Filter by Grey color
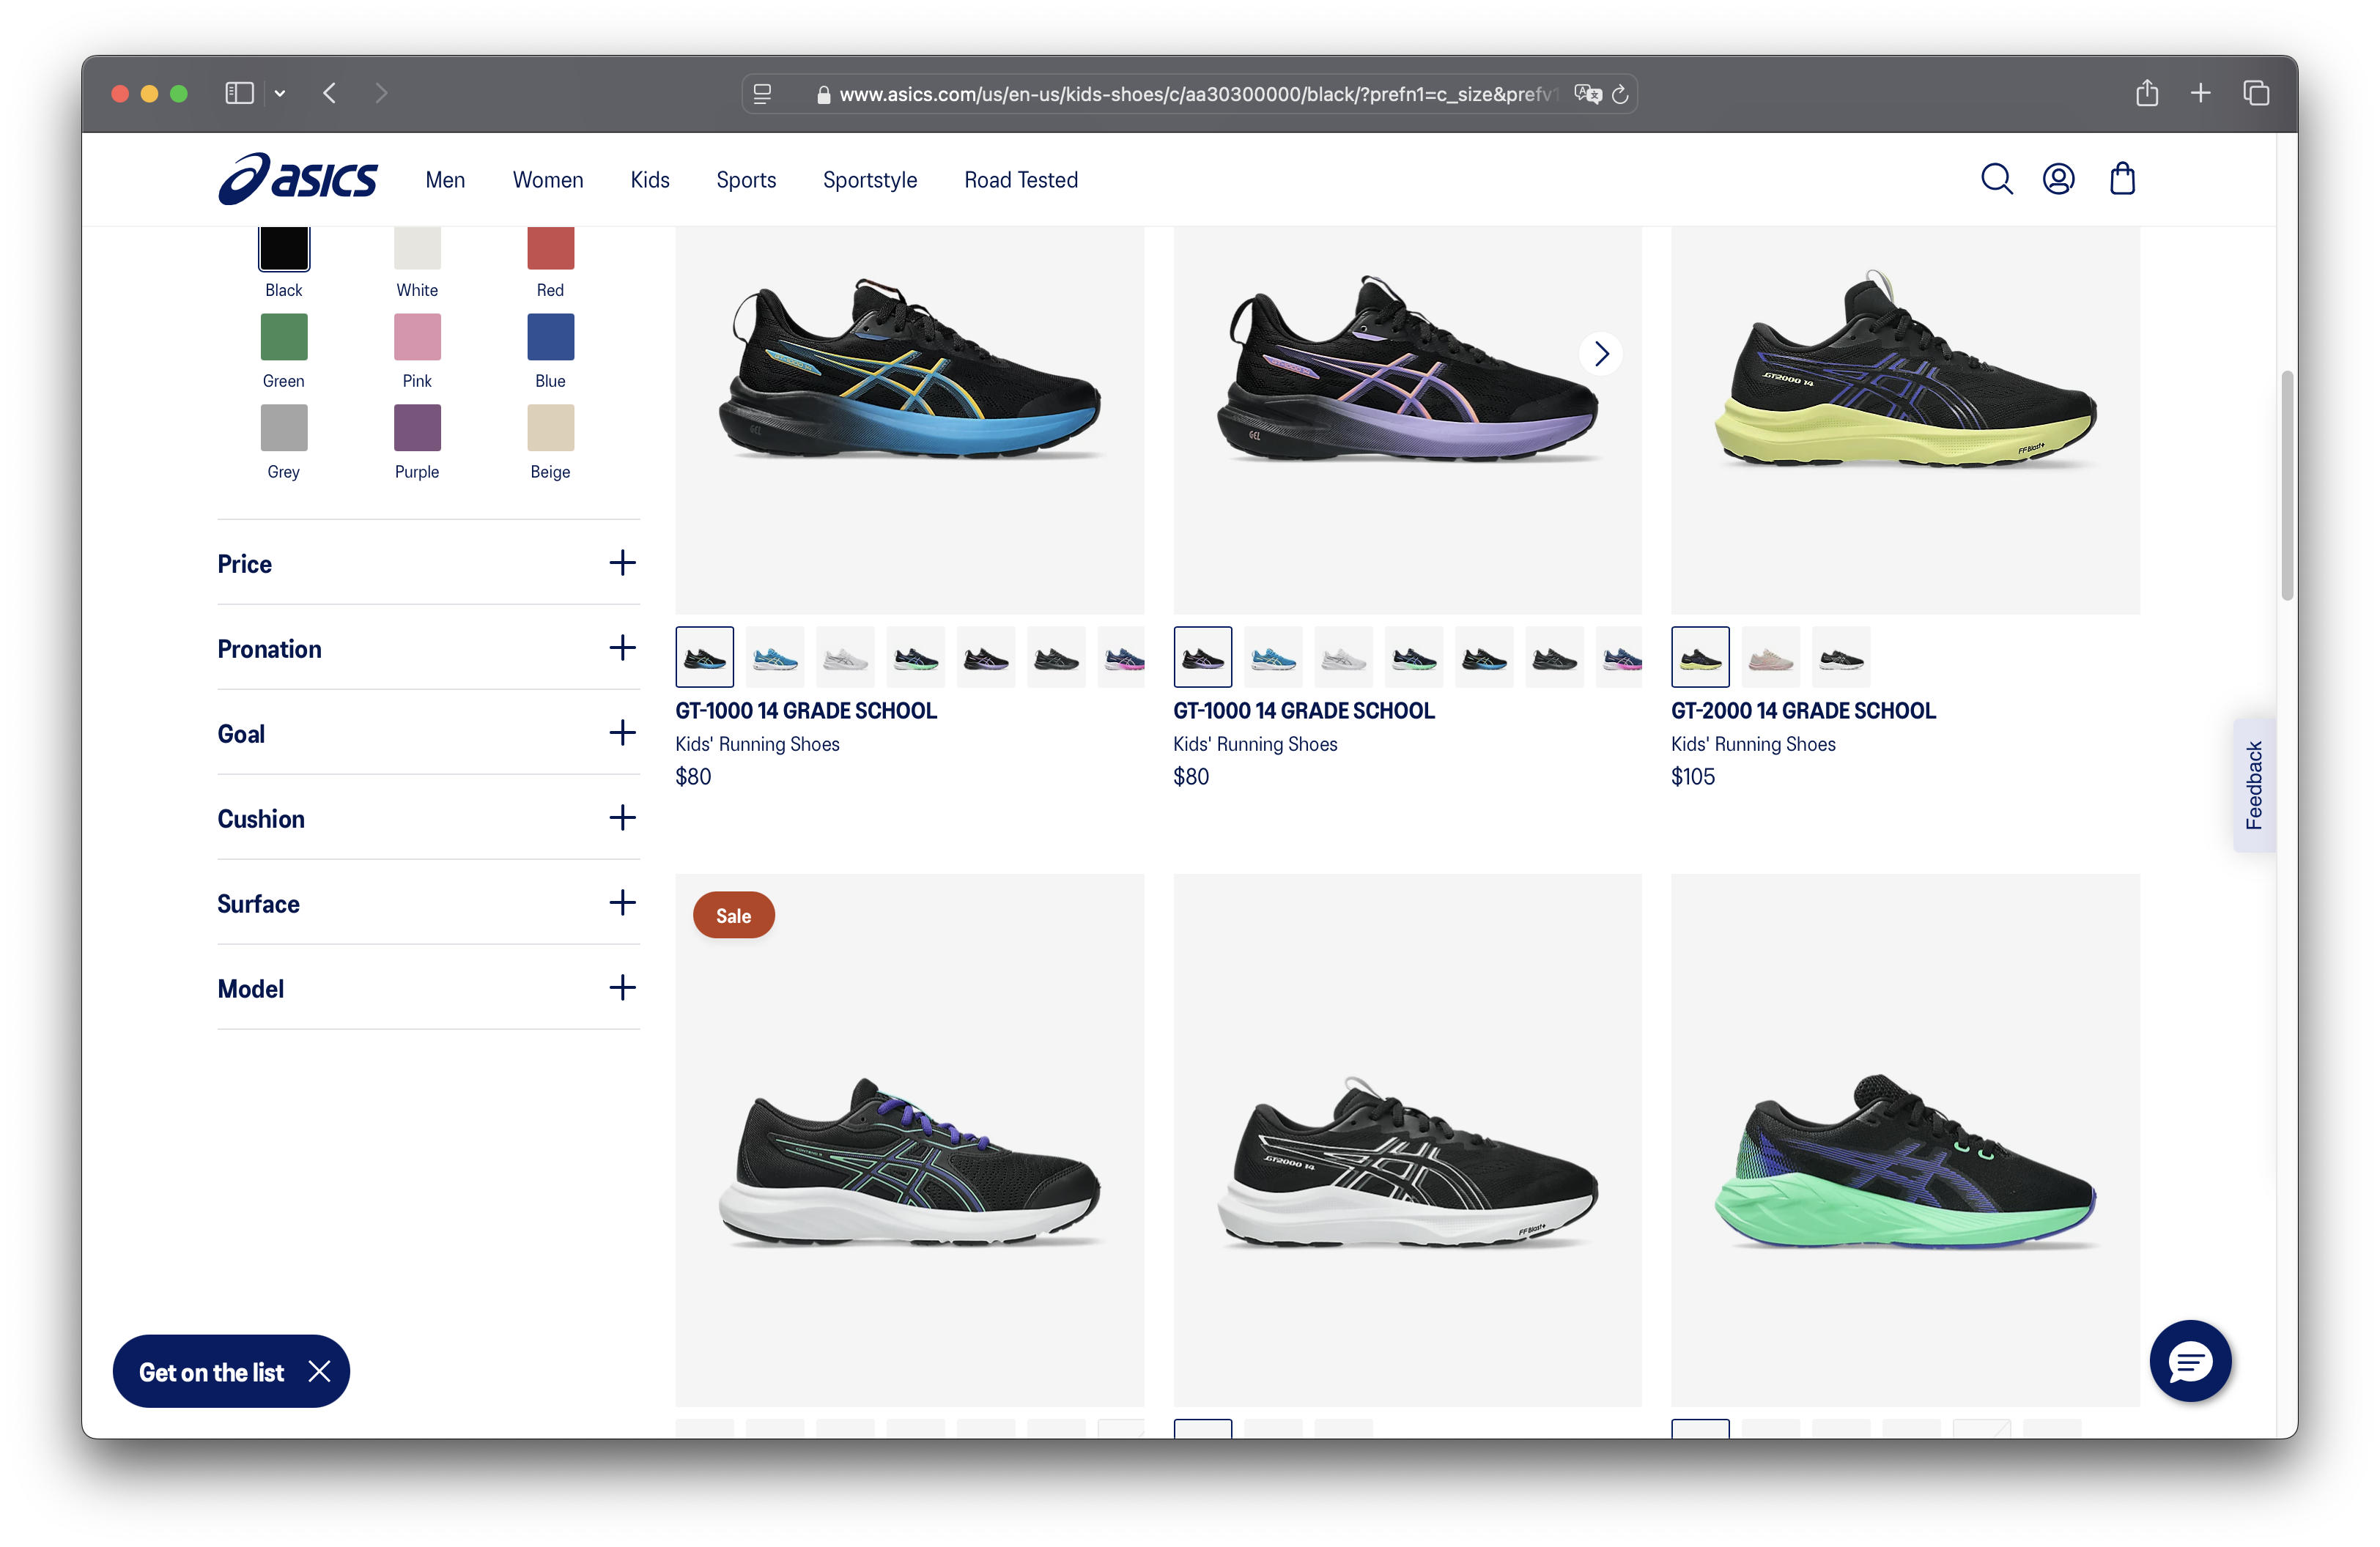This screenshot has width=2380, height=1547. tap(284, 428)
